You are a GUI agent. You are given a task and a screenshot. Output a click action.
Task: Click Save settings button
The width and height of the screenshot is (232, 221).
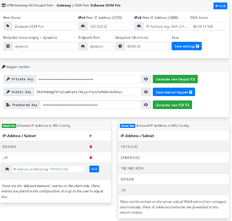187,46
